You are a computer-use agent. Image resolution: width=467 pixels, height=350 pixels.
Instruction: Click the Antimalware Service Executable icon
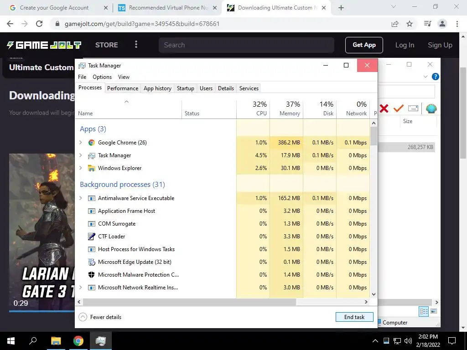pos(91,198)
